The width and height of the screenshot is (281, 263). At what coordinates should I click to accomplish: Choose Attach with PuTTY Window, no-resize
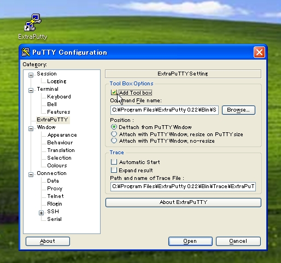pyautogui.click(x=114, y=141)
